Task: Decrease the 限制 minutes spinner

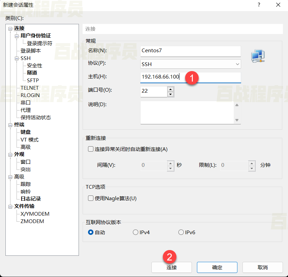Action: 252,168
